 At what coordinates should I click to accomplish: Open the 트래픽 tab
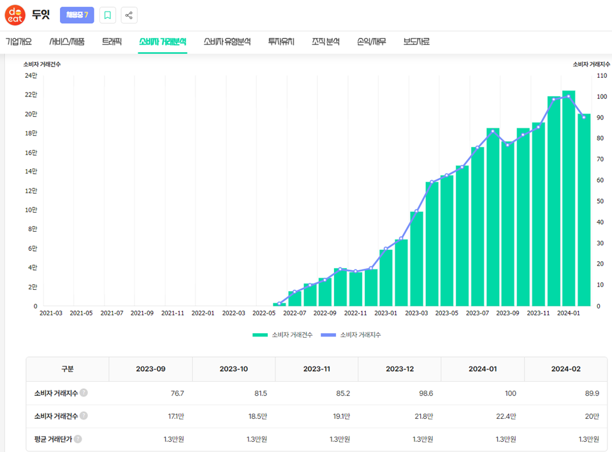[x=112, y=41]
